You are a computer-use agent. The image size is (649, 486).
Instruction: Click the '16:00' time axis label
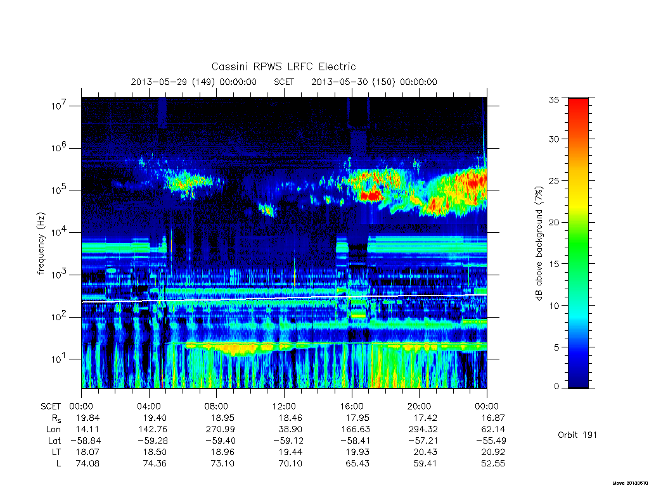[352, 406]
